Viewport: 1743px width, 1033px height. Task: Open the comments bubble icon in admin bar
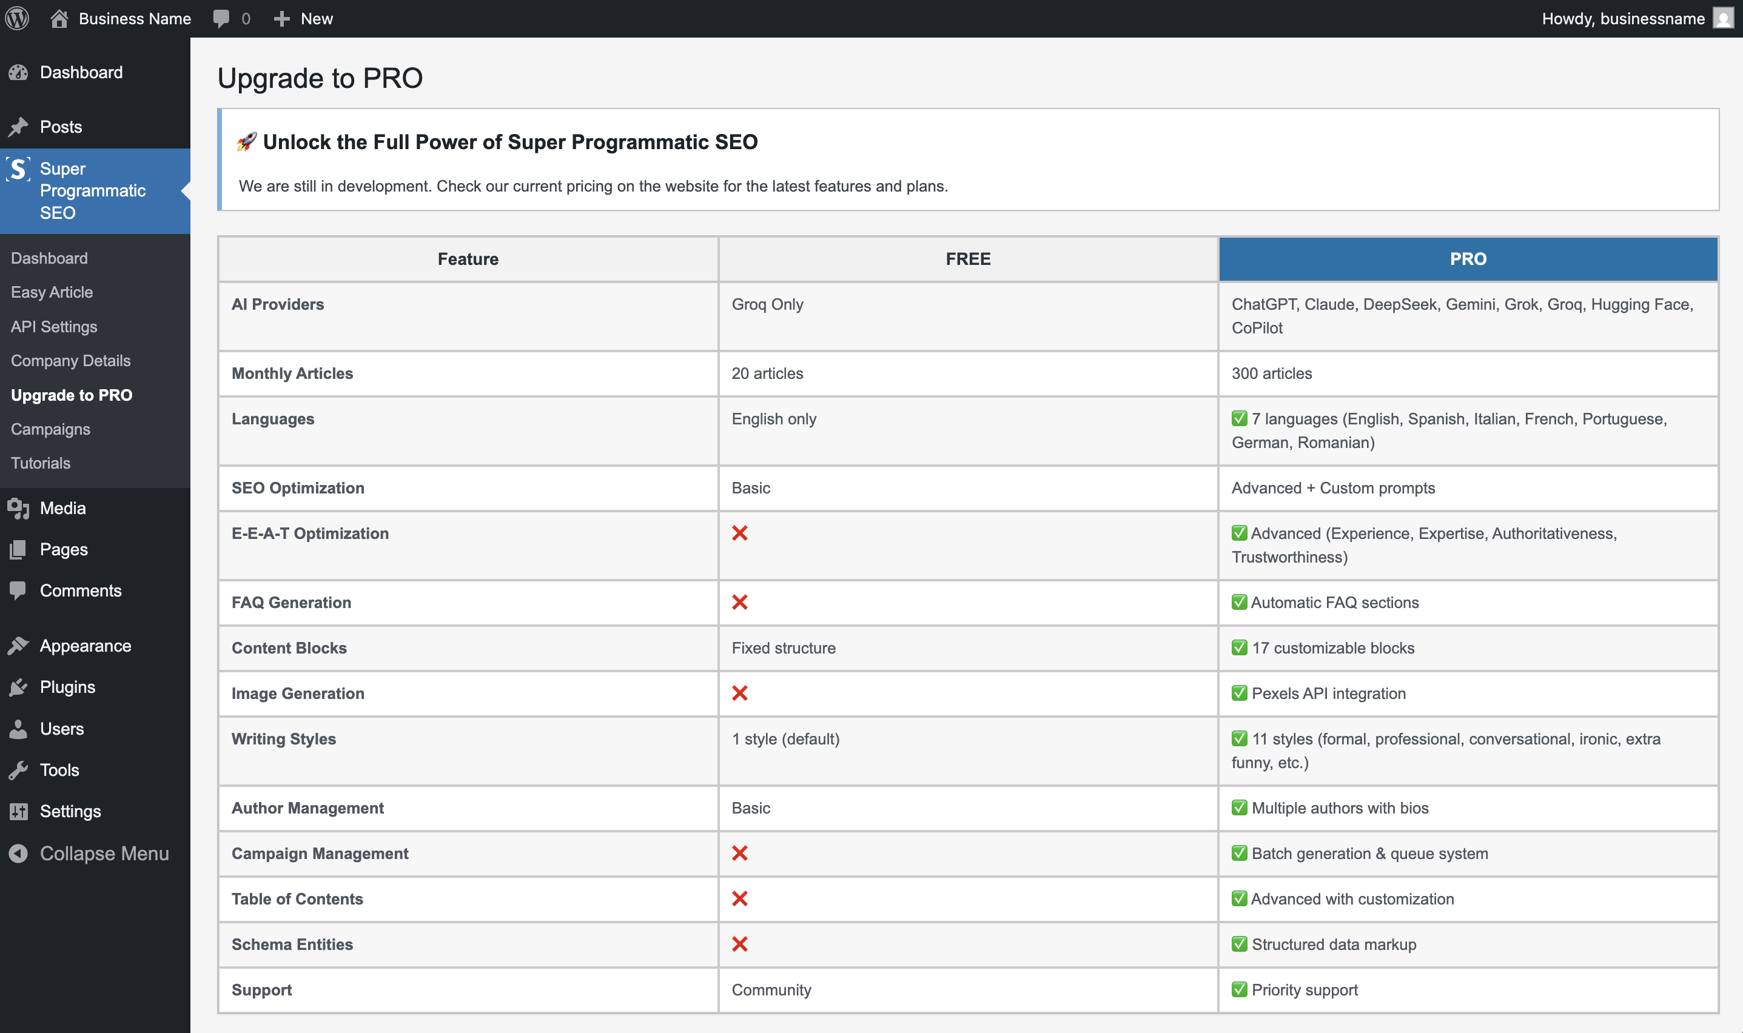pos(221,19)
